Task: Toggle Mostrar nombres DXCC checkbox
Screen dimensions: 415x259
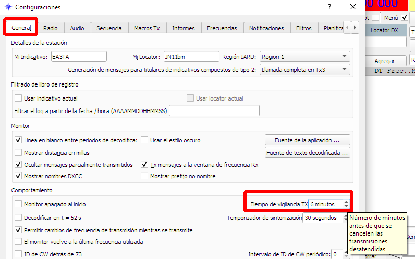Action: pyautogui.click(x=19, y=176)
